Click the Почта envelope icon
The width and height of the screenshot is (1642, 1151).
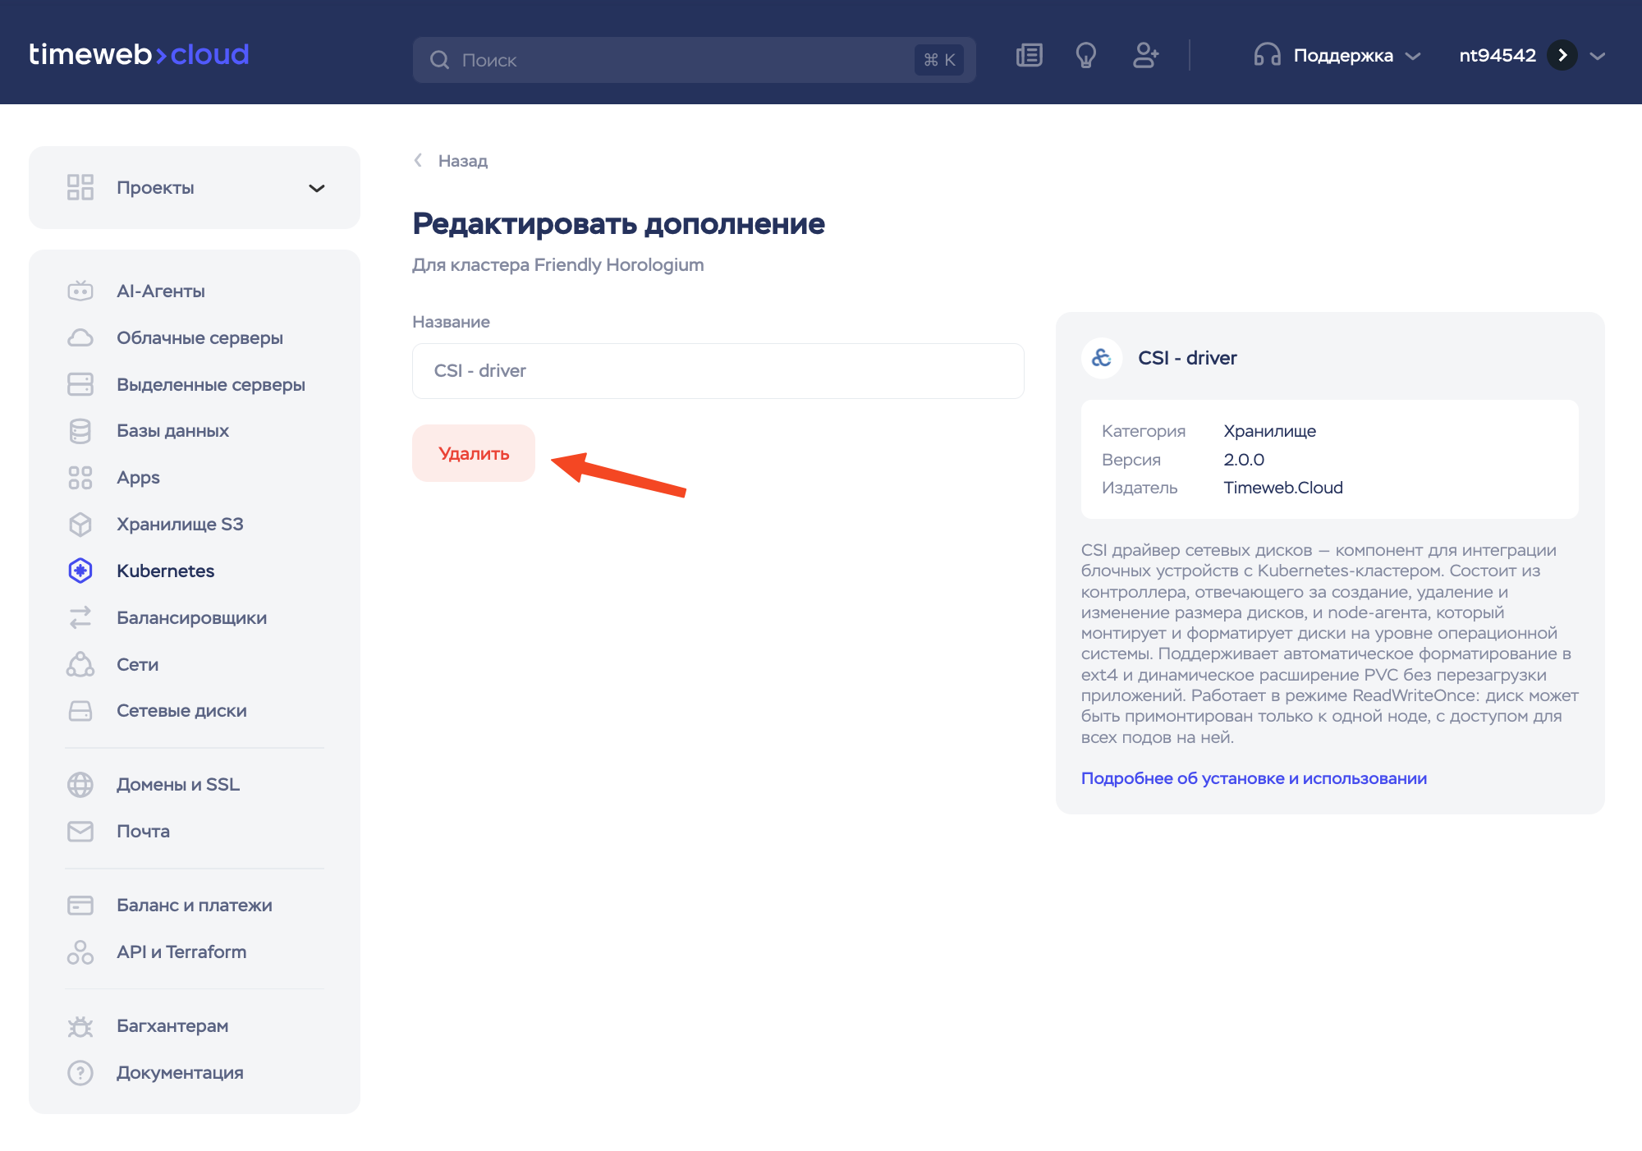point(80,831)
